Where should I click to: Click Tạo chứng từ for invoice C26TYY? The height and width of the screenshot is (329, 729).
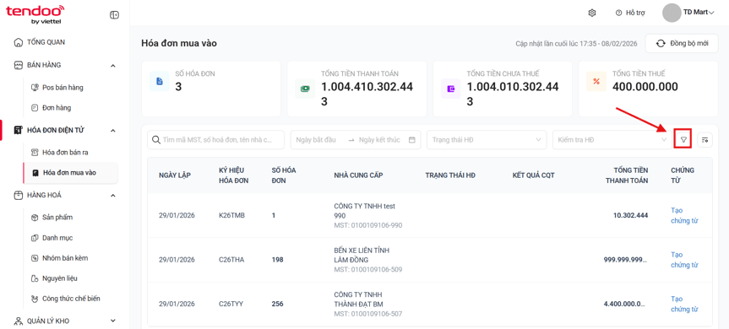[684, 305]
